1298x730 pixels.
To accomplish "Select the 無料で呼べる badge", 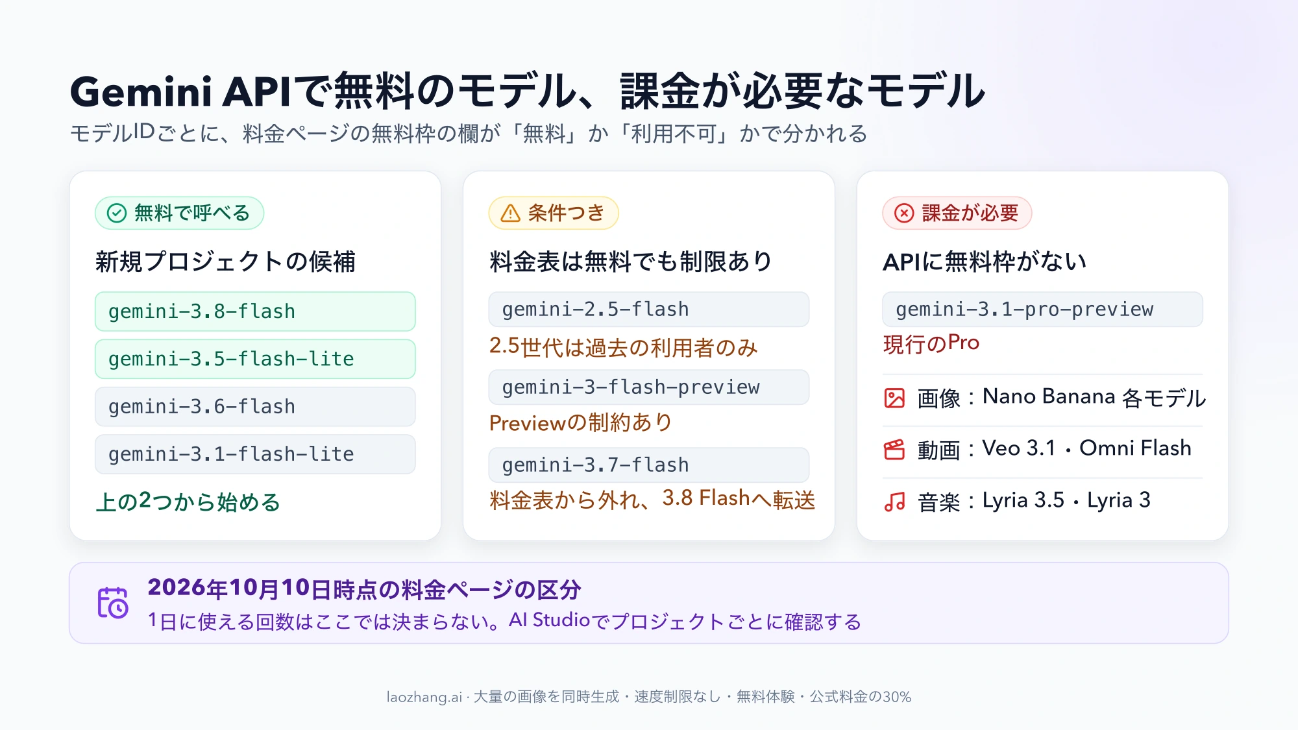I will point(179,213).
